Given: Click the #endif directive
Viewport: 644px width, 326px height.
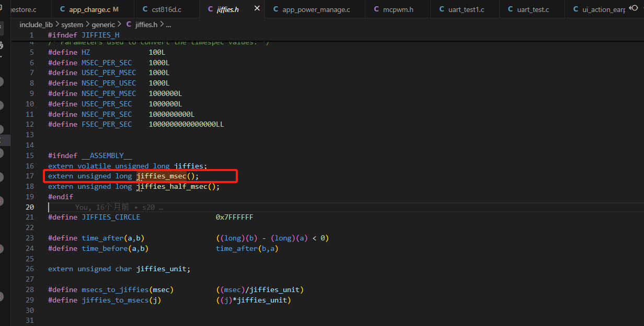Looking at the screenshot, I should point(61,197).
